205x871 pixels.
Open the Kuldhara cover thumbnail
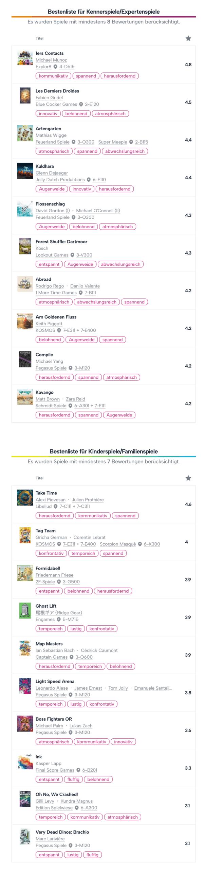(25, 171)
